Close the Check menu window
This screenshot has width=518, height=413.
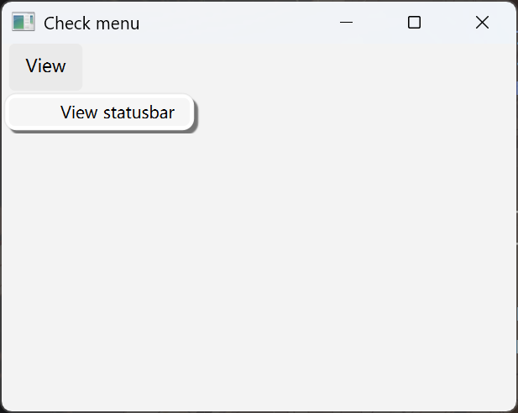point(482,23)
